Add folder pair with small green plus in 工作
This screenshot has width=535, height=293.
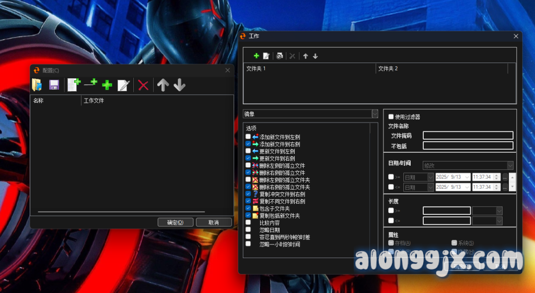tap(256, 56)
